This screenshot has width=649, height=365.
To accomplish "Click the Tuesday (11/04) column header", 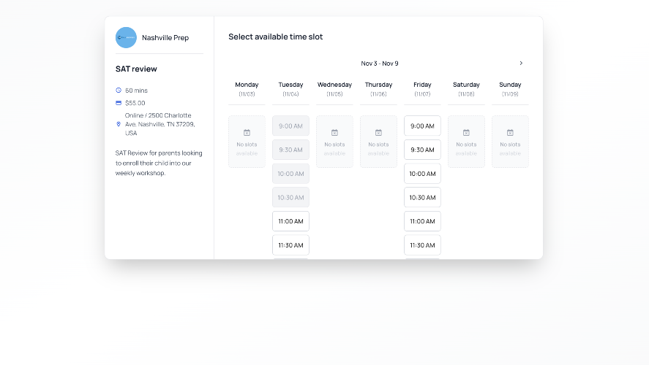I will coord(290,89).
